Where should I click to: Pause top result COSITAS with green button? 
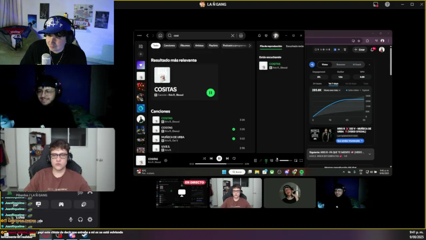[210, 93]
